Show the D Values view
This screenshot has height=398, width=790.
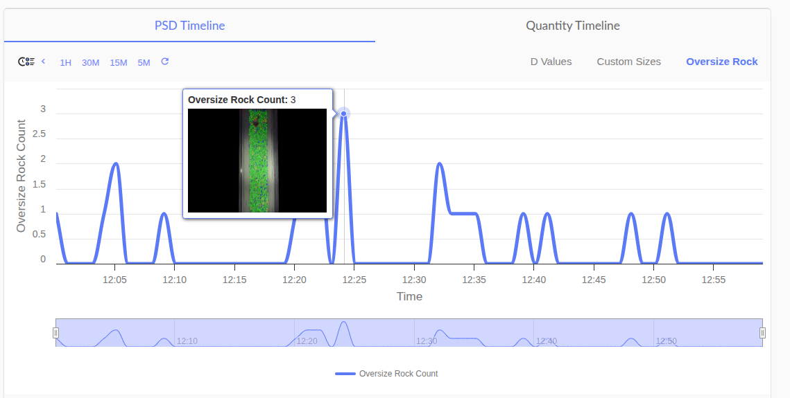pyautogui.click(x=551, y=62)
